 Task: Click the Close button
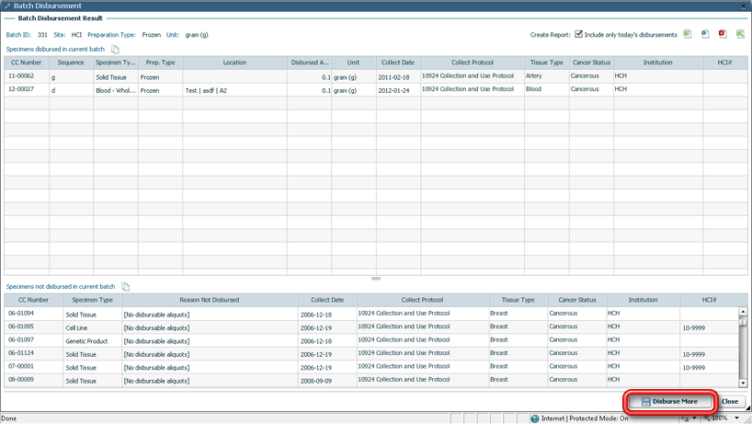(730, 401)
